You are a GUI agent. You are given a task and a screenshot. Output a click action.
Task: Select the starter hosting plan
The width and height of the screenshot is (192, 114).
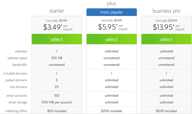[x=57, y=39]
